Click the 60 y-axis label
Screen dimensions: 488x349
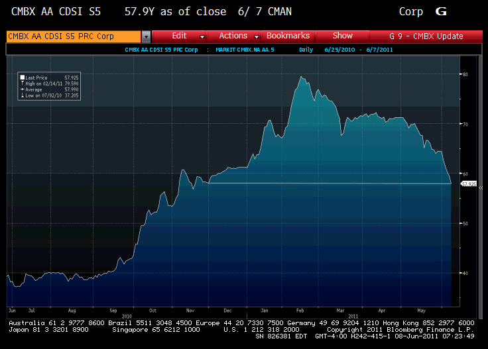pyautogui.click(x=465, y=174)
